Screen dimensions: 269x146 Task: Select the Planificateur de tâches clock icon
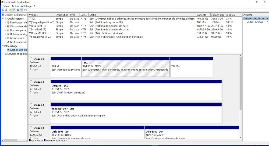[x=8, y=23]
